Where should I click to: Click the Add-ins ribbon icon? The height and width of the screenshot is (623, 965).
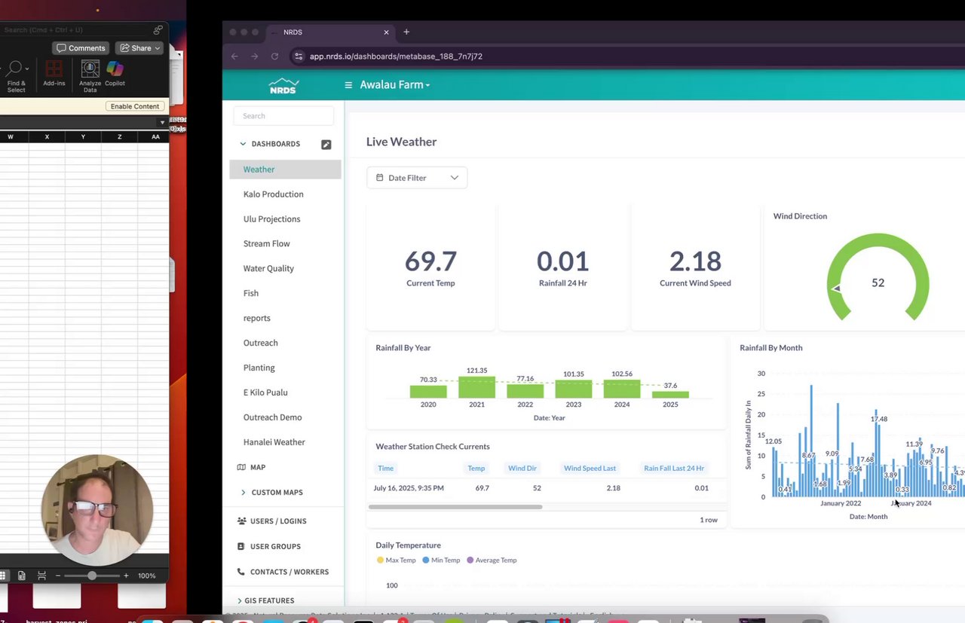(54, 74)
